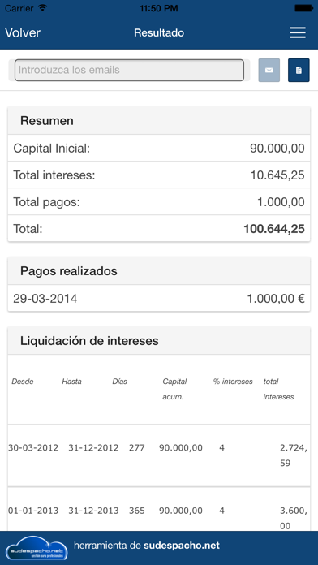Select the start date 30-03-2012
The height and width of the screenshot is (565, 318).
(33, 447)
